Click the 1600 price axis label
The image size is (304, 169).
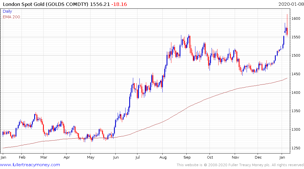296,19
